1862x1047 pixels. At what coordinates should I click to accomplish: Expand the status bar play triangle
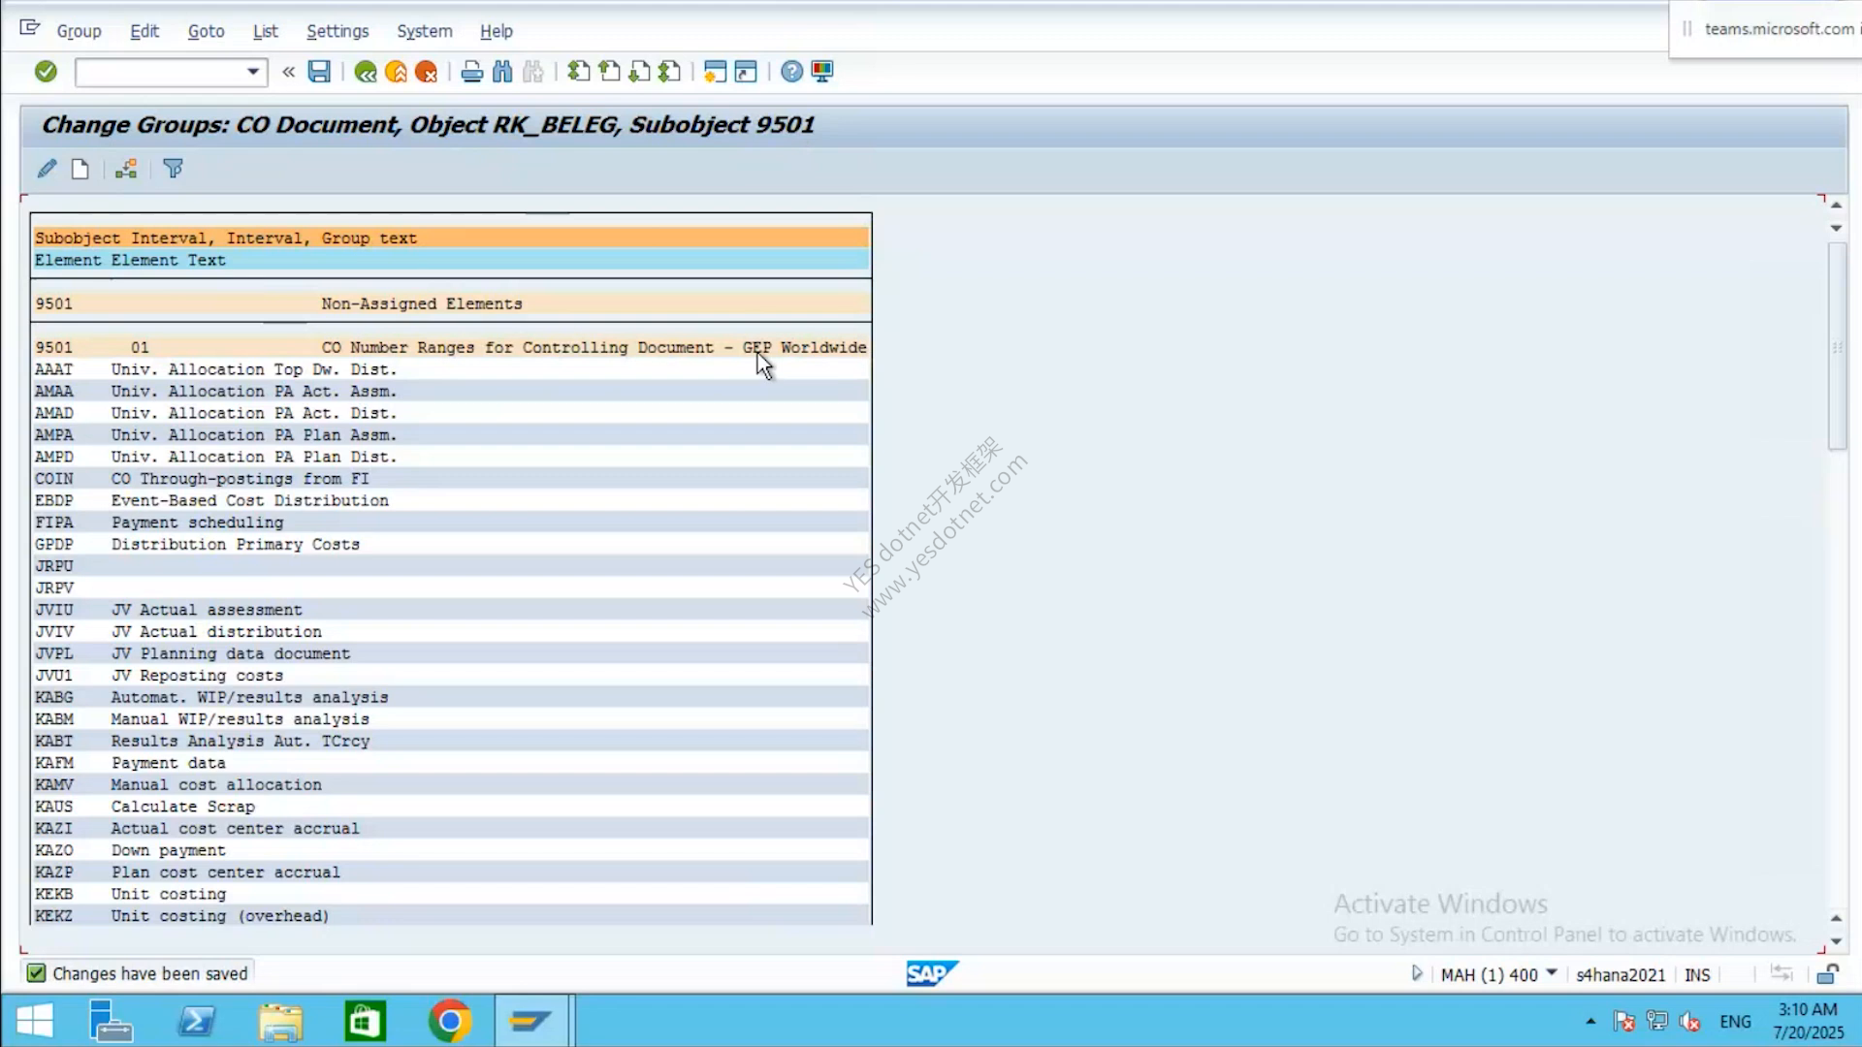1417,973
